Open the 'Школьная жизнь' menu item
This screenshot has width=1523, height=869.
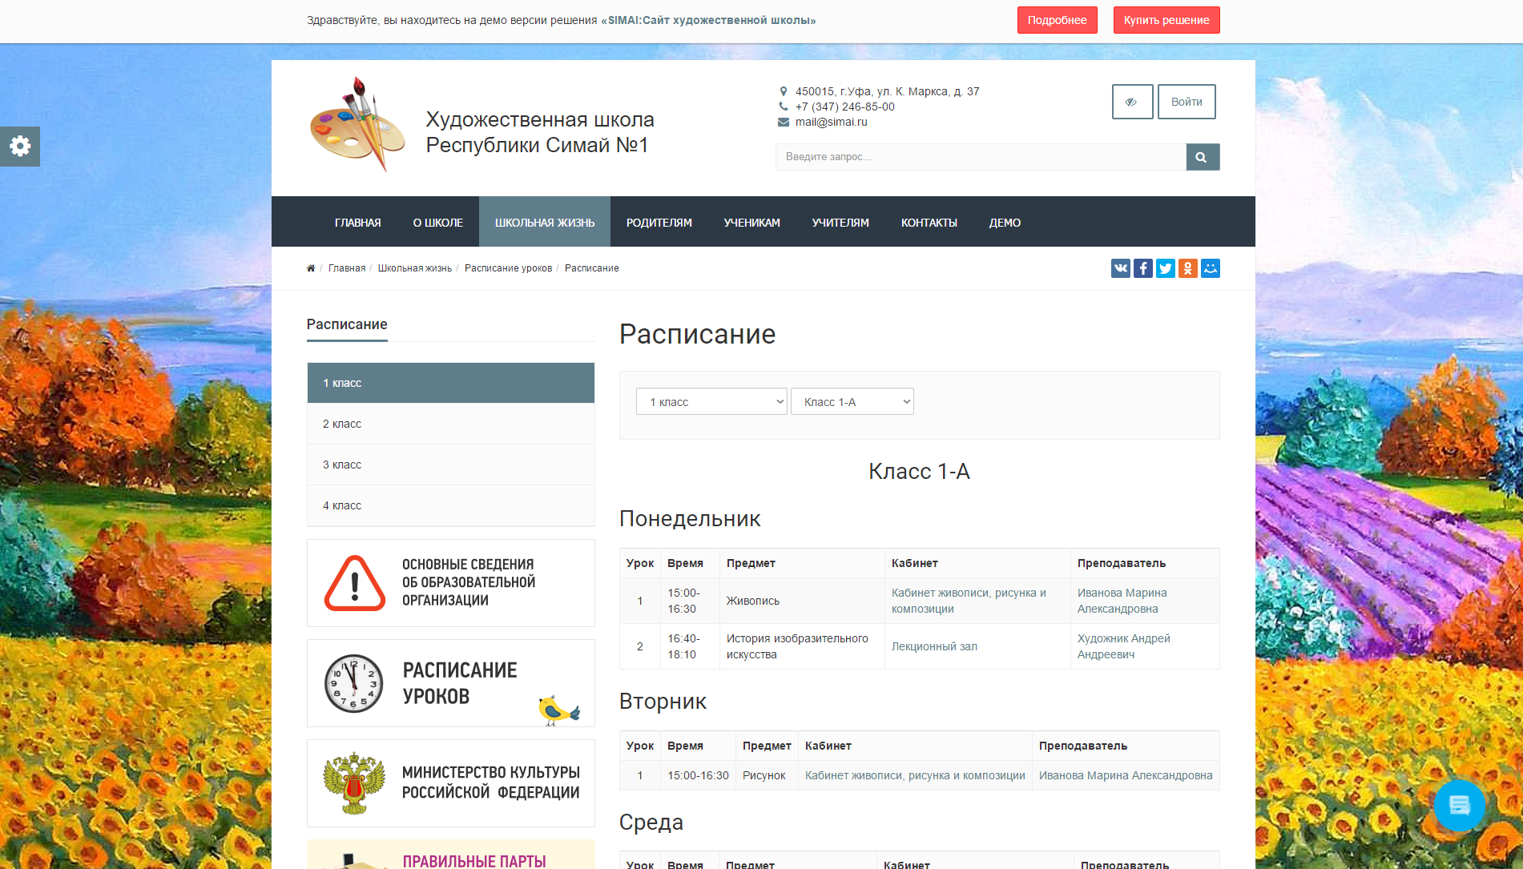click(544, 223)
